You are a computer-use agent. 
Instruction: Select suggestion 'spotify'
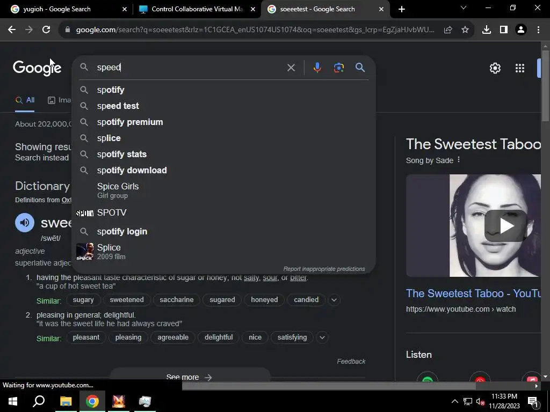224,90
